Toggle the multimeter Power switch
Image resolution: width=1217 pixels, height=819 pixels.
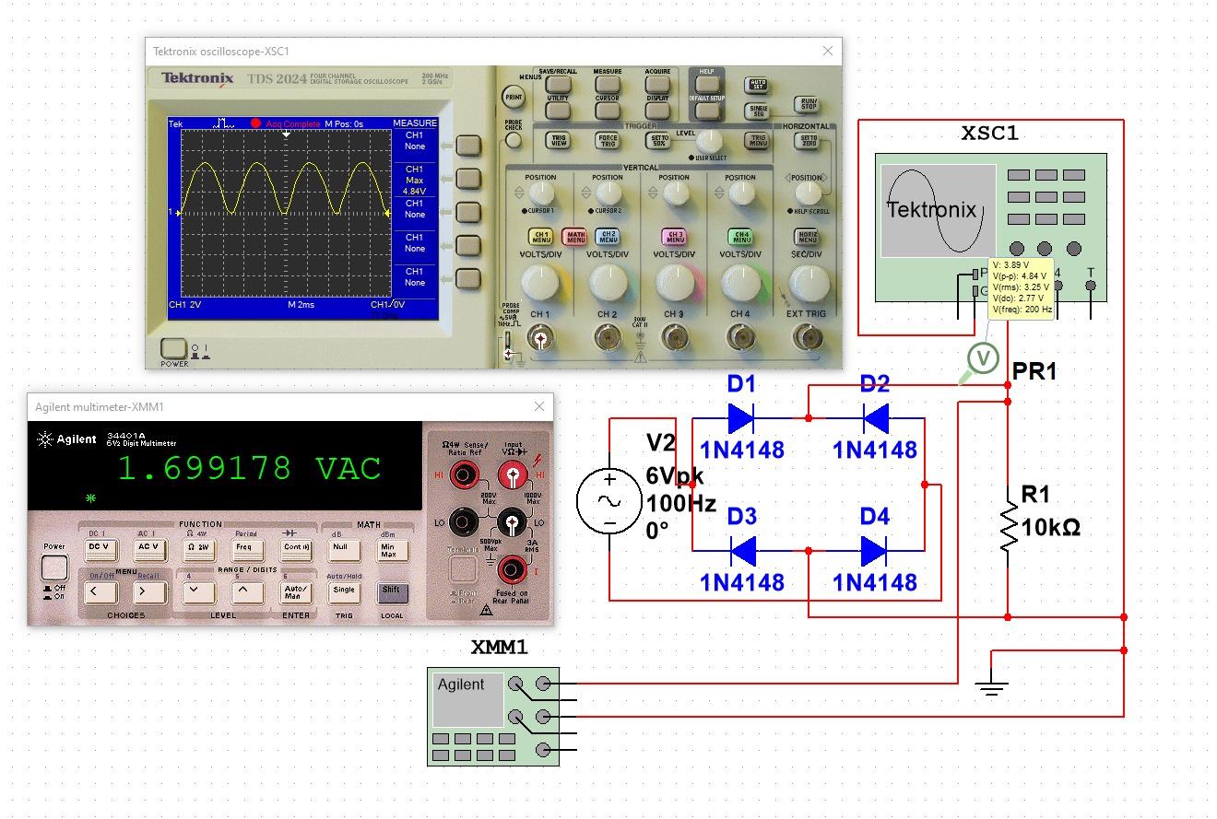53,567
